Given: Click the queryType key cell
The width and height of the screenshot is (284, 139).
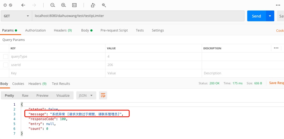Looking at the screenshot, I should click(x=57, y=56).
